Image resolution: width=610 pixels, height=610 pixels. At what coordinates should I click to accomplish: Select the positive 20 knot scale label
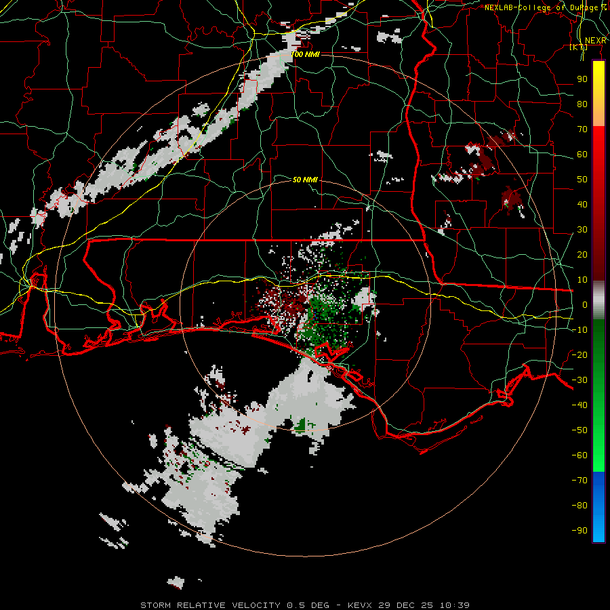(x=582, y=254)
